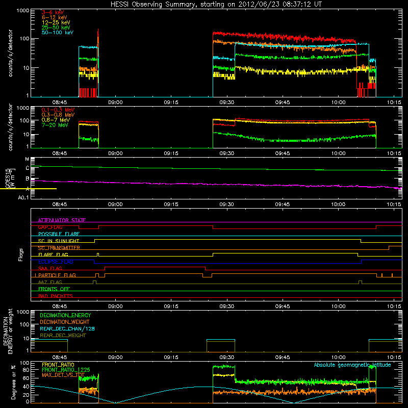Pick the cyan 50-100 keV legend label
The image size is (408, 408).
coord(58,33)
